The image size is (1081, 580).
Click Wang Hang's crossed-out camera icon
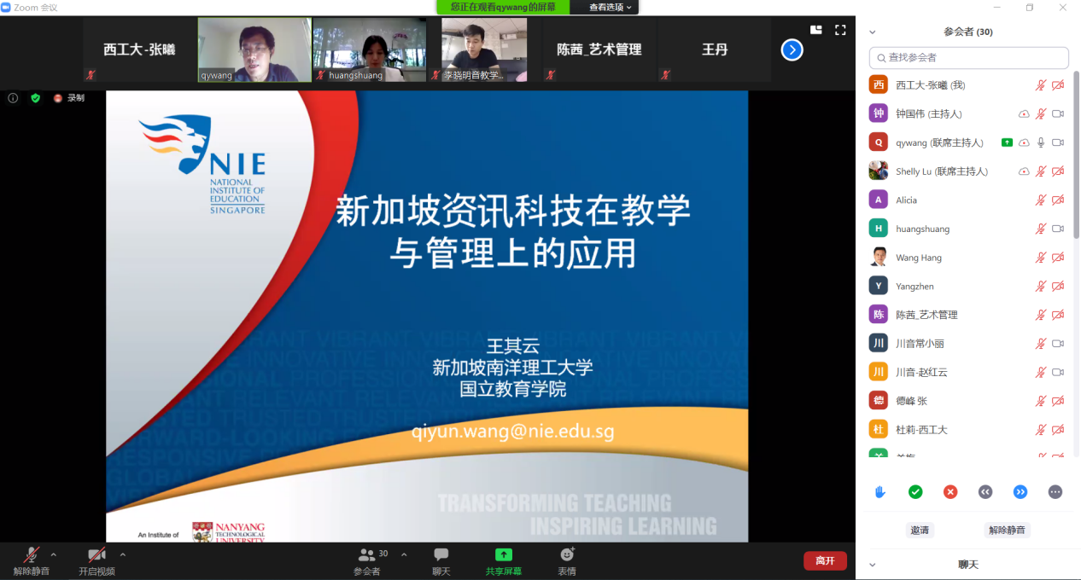[x=1058, y=258]
